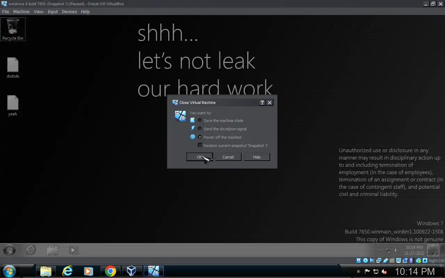This screenshot has height=278, width=445.
Task: Click Internet Explorer on the guest taskbar
Action: [x=31, y=250]
